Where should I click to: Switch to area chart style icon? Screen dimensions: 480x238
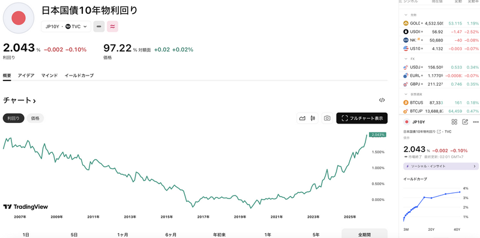[302, 118]
